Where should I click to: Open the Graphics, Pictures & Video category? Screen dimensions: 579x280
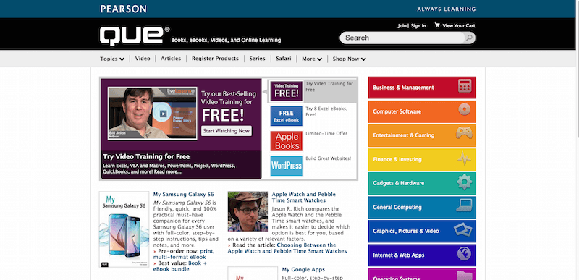(422, 231)
